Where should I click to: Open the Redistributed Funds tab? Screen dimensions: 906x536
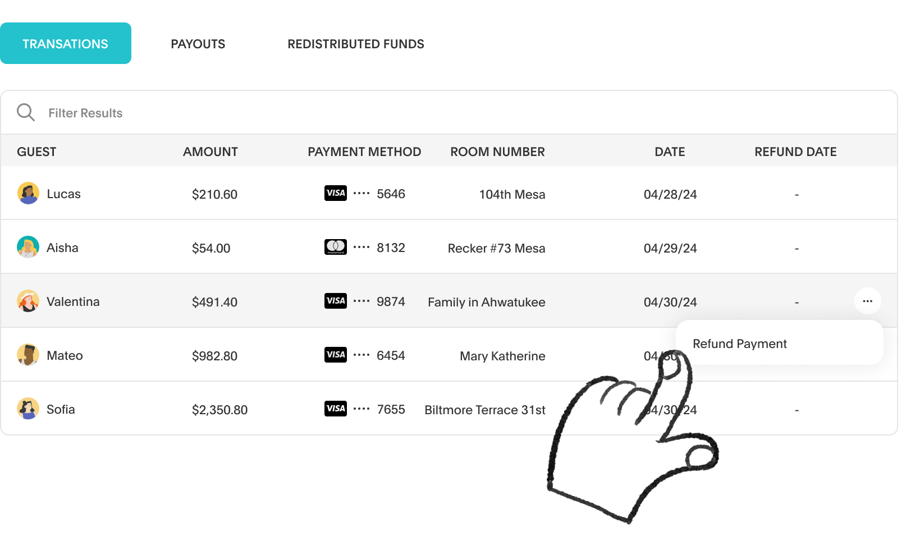355,44
